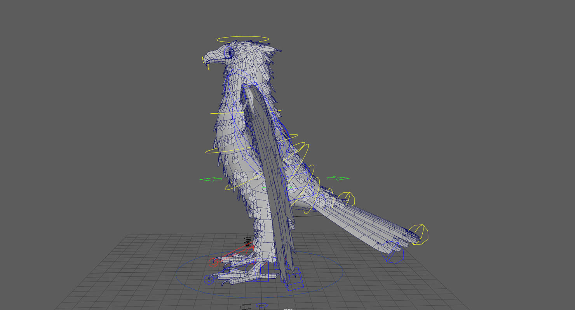This screenshot has width=575, height=310.
Task: Select the green arrow left of the chest
Action: point(211,179)
